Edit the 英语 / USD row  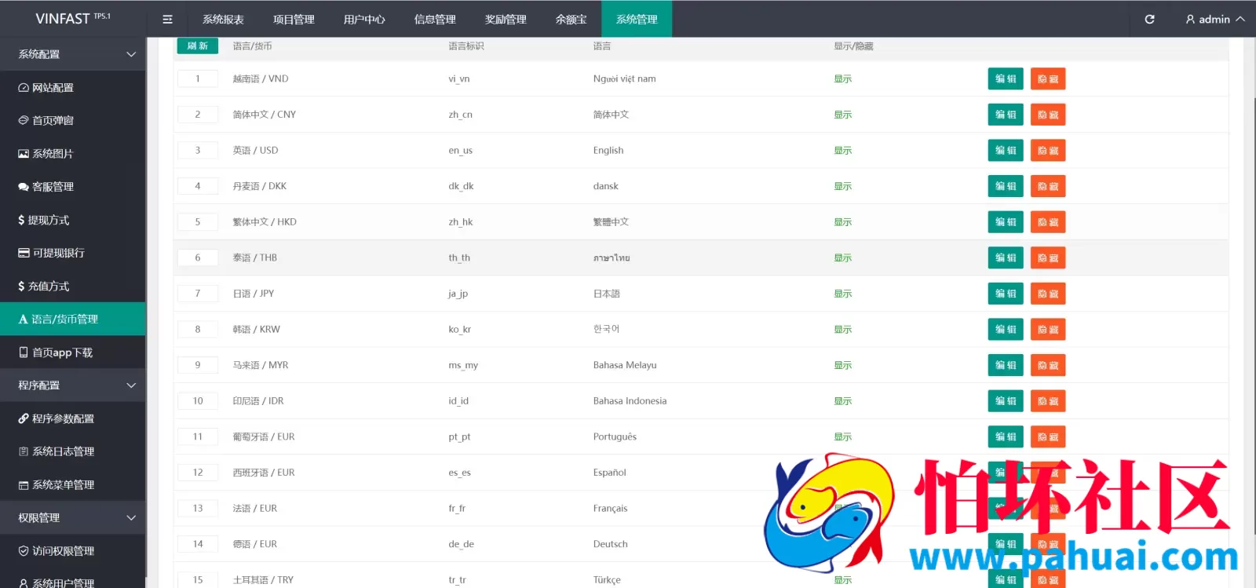1006,150
